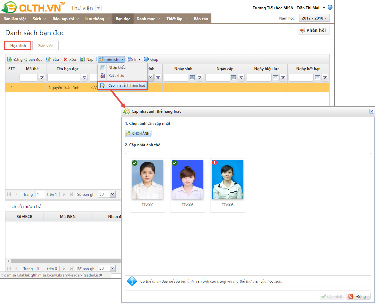
Task: Open the Thư viện module dropdown arrow
Action: [x=99, y=8]
